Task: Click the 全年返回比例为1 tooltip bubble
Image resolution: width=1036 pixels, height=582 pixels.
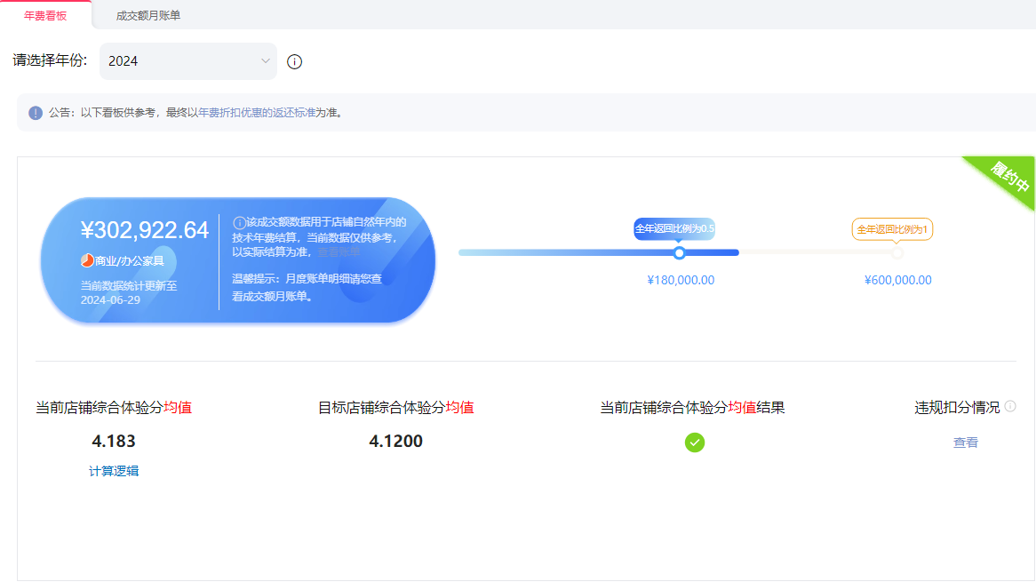Action: pyautogui.click(x=892, y=229)
